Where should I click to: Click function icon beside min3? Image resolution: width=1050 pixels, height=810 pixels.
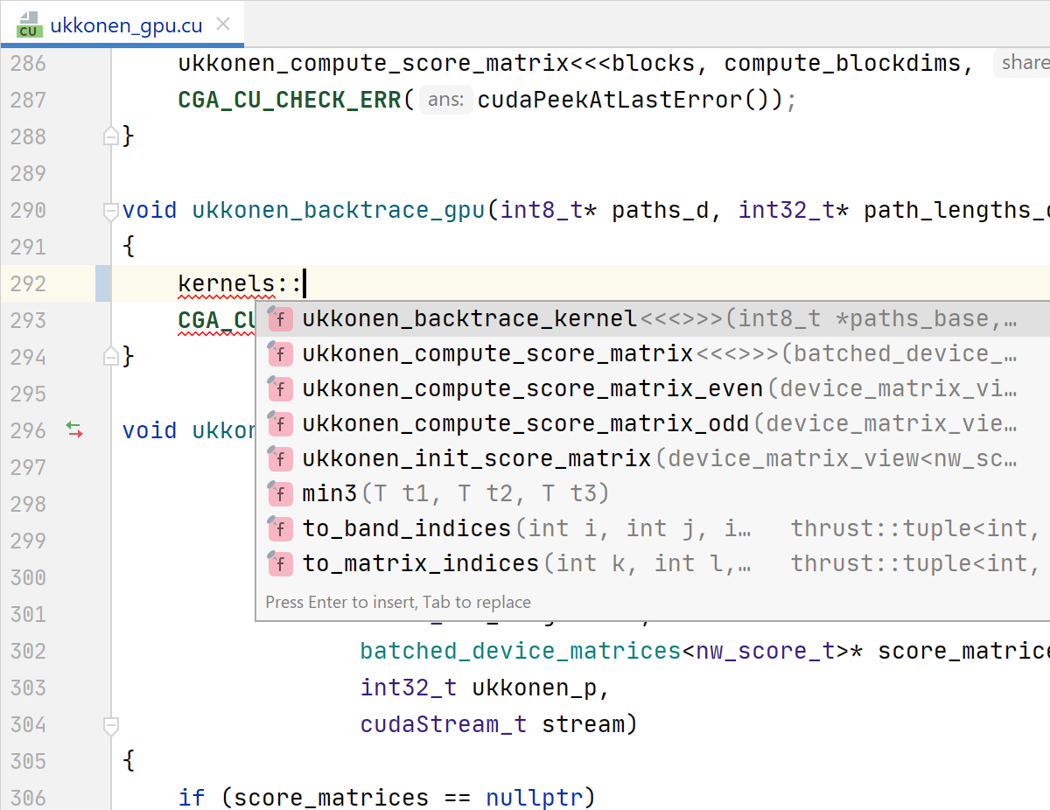(279, 494)
